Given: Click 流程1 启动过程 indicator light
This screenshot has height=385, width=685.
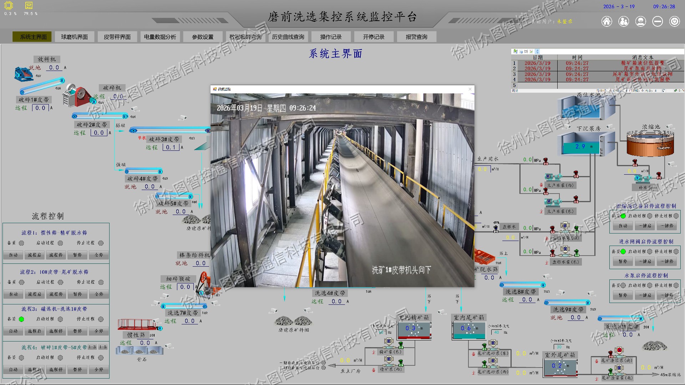Looking at the screenshot, I should (60, 243).
